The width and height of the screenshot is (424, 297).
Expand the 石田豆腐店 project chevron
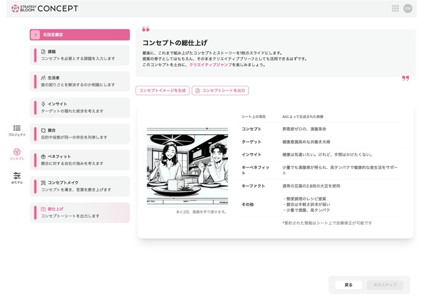35,35
